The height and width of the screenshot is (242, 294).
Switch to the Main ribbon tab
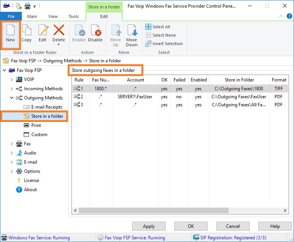point(32,16)
